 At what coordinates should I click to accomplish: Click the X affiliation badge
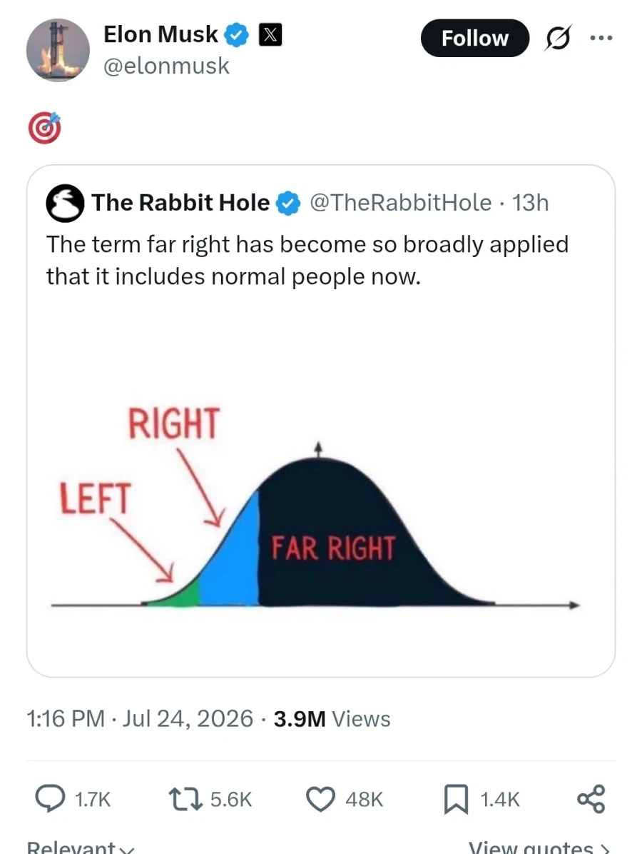[270, 35]
